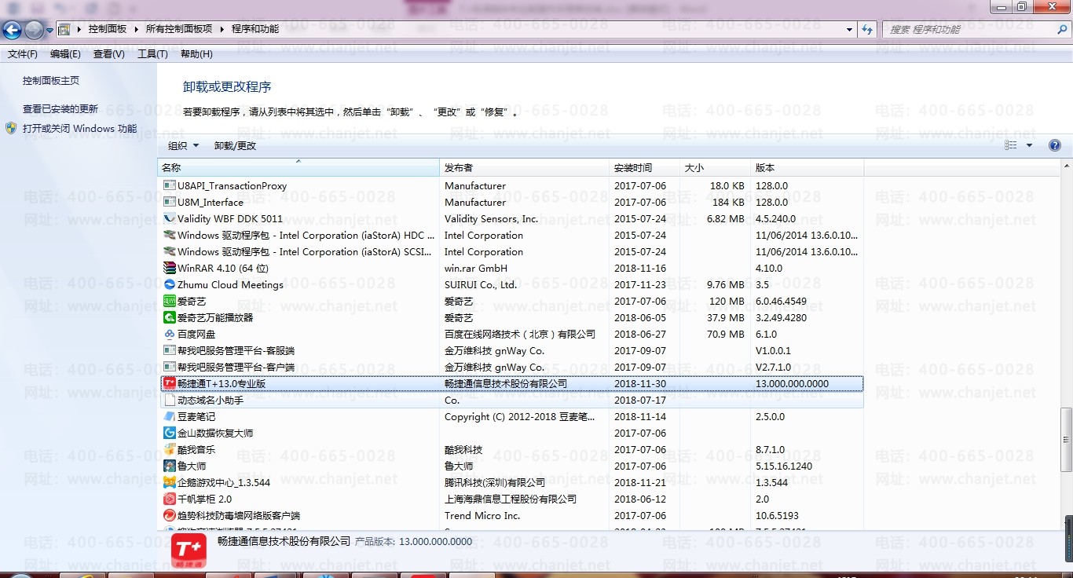Click the 企鹅游戏中心_1.3.544 icon

(169, 483)
